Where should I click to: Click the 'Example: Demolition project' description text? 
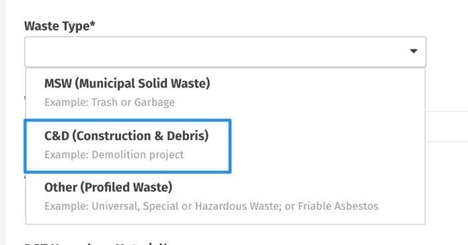click(x=114, y=155)
